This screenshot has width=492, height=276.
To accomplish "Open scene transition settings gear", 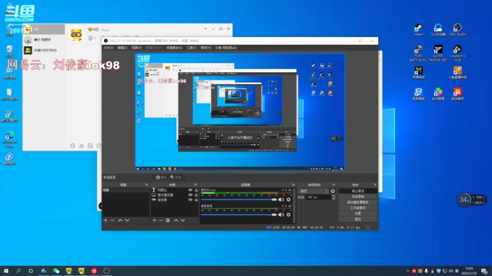I will pyautogui.click(x=333, y=191).
